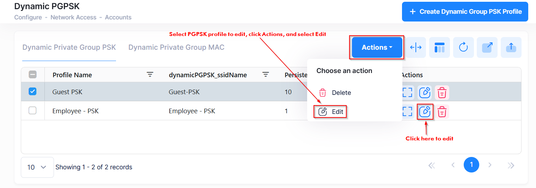The image size is (536, 188).
Task: Click the trash icon for Employee - PSK
Action: point(442,111)
